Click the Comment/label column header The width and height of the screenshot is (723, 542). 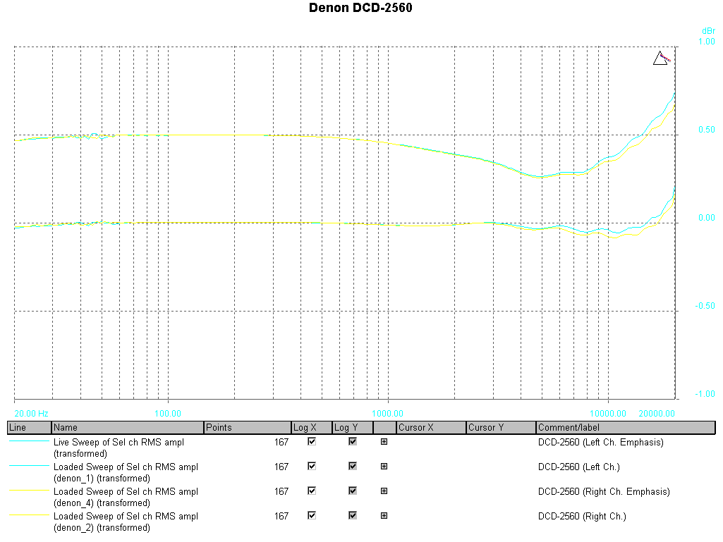(x=626, y=427)
